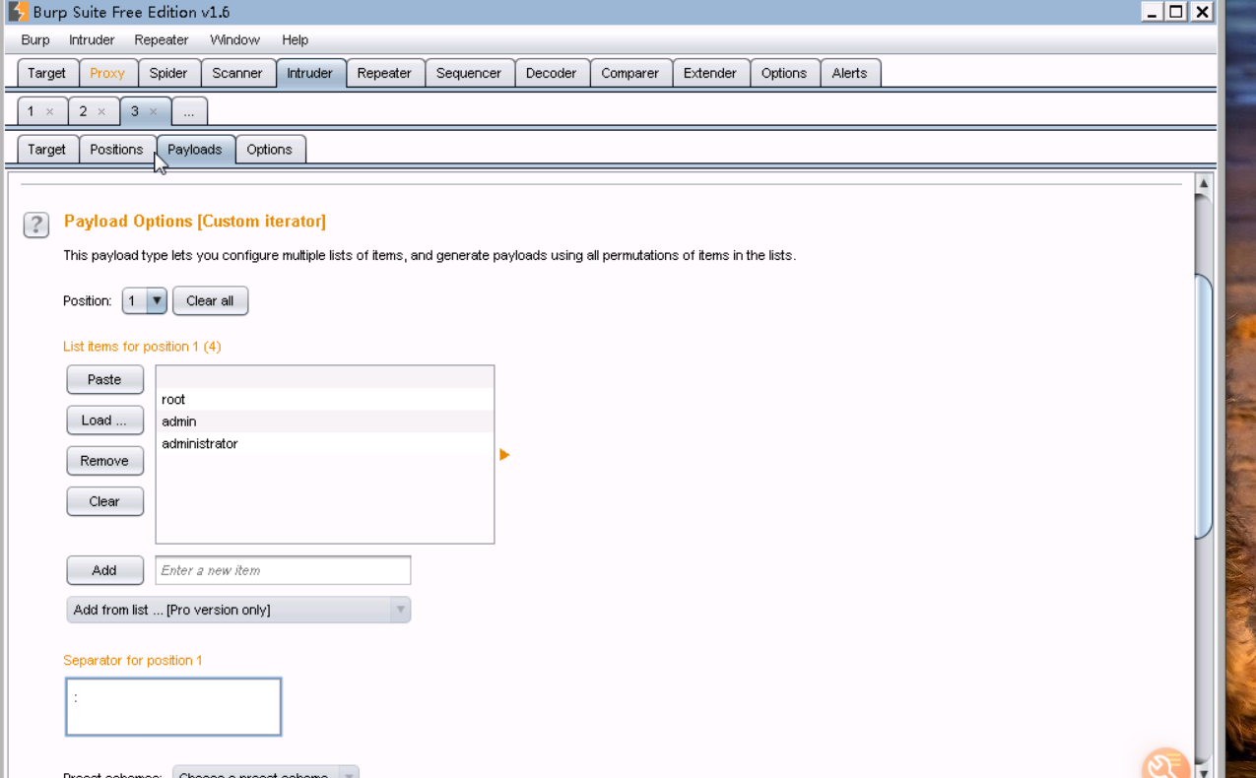Switch to the Comparer tab

(630, 73)
